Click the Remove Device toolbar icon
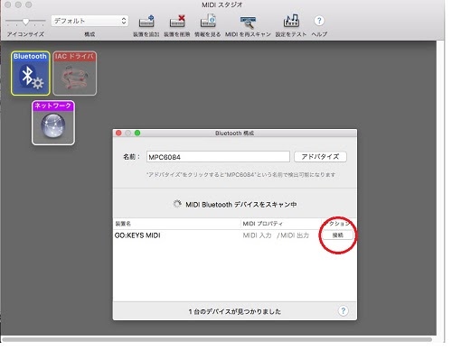Image resolution: width=452 pixels, height=350 pixels. [177, 22]
